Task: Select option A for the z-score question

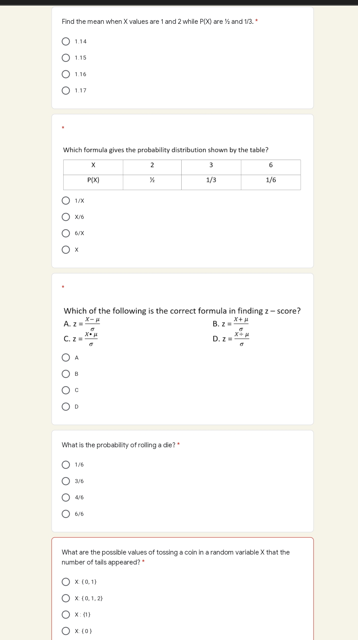Action: 66,357
